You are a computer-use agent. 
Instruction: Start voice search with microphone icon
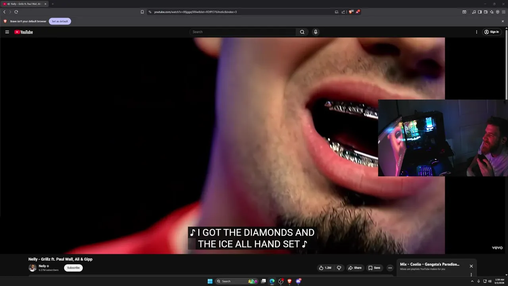coord(316,32)
